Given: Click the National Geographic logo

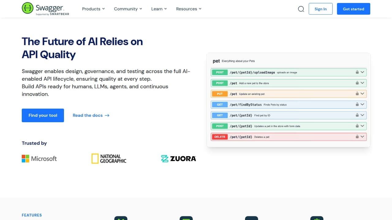Looking at the screenshot, I should (x=109, y=159).
